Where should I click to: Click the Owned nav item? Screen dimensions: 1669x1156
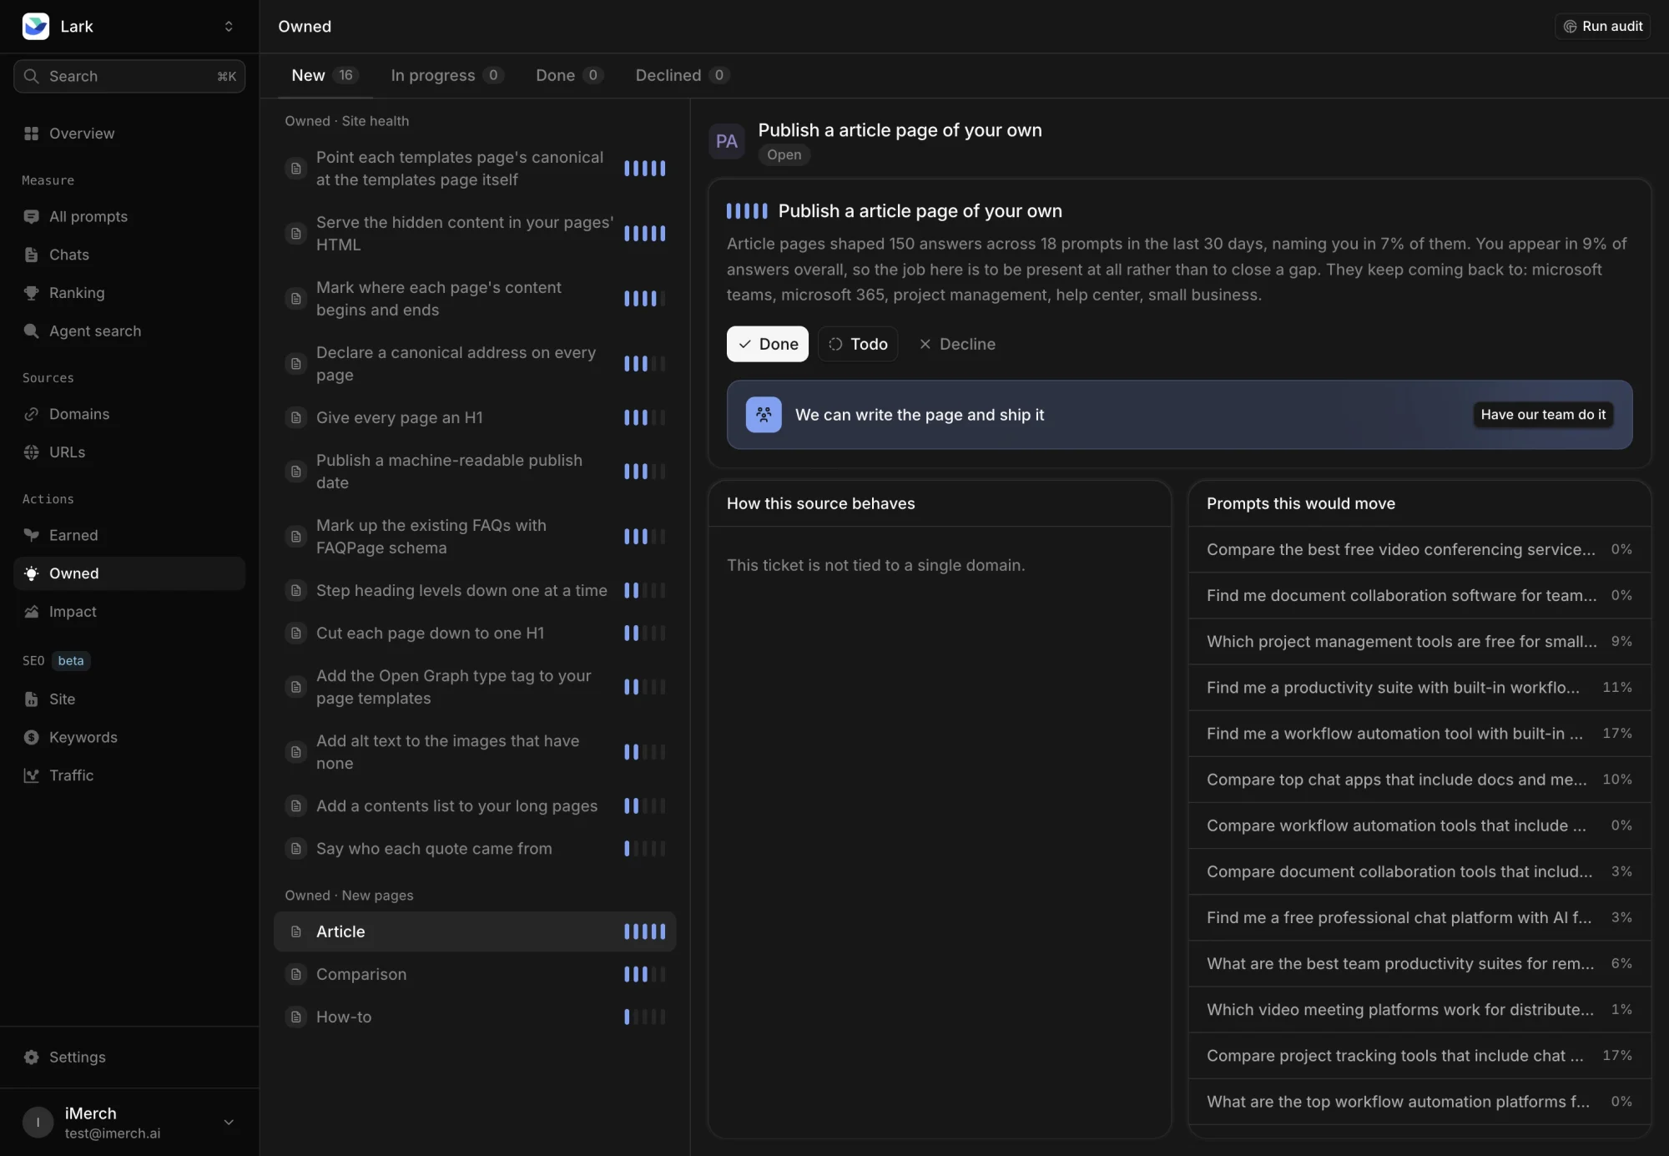(x=129, y=573)
